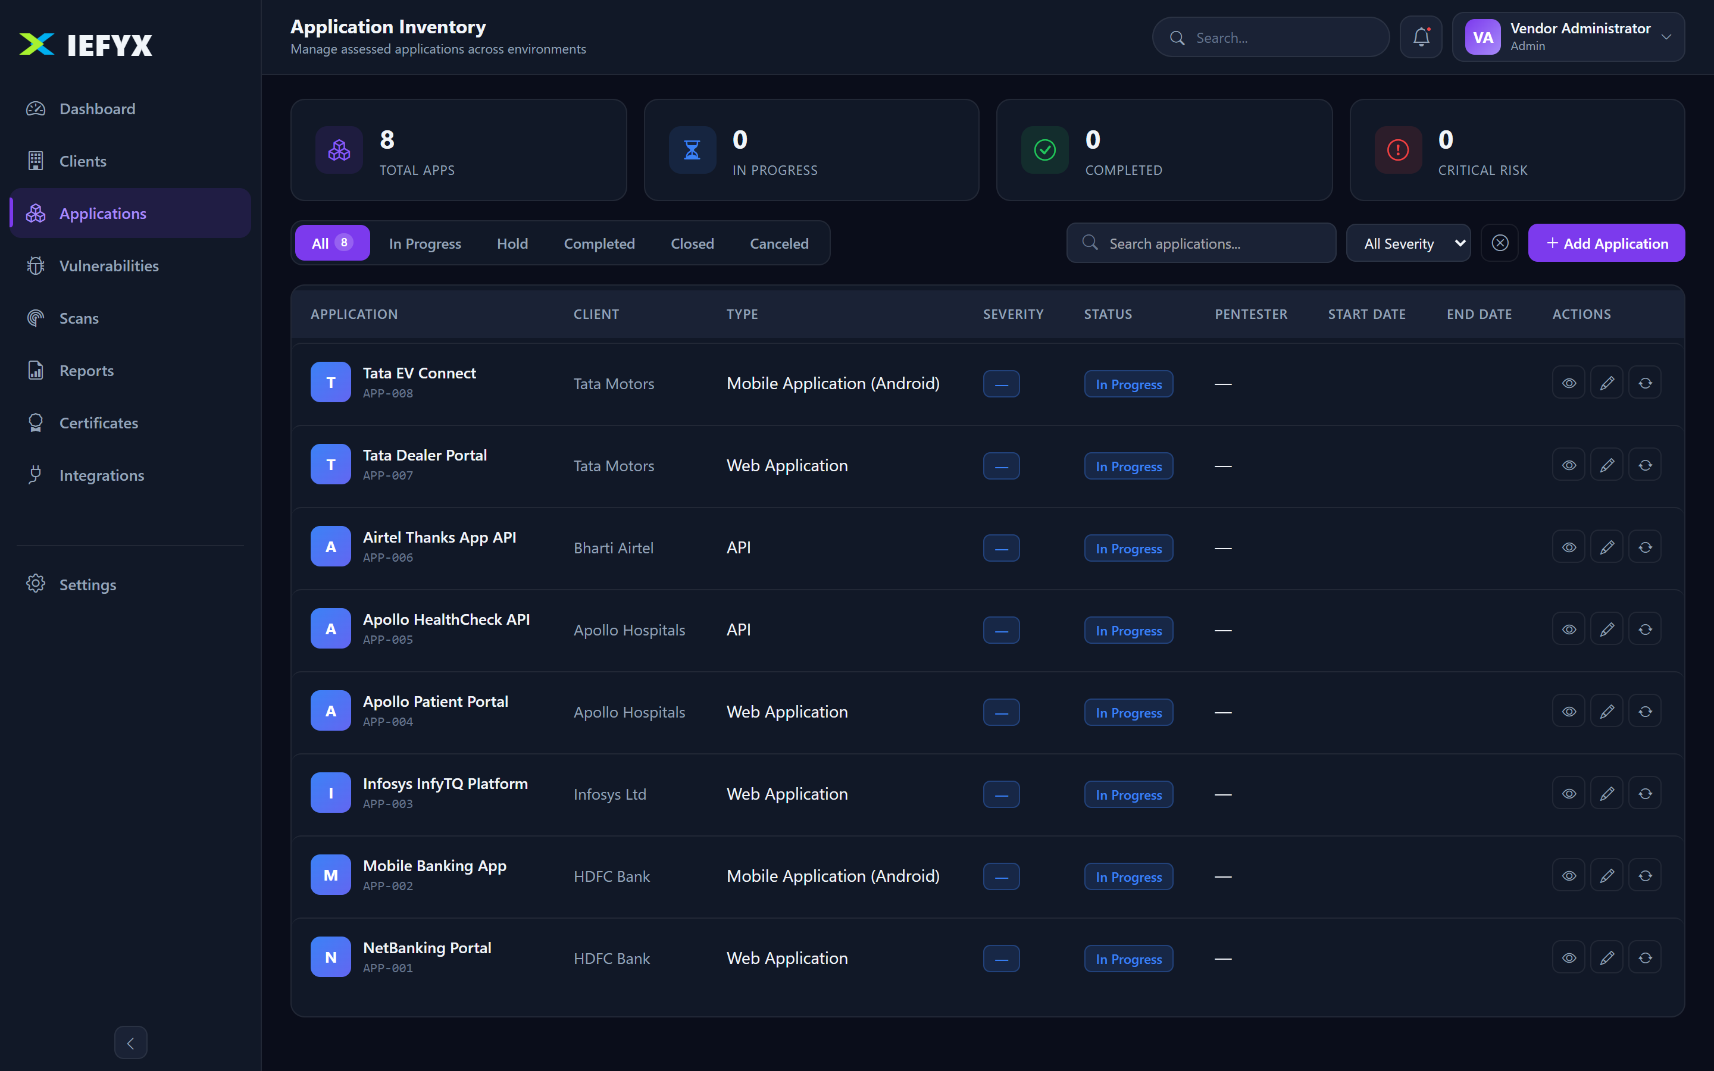The width and height of the screenshot is (1714, 1071).
Task: Click refresh icon for NetBanking Portal
Action: tap(1646, 958)
